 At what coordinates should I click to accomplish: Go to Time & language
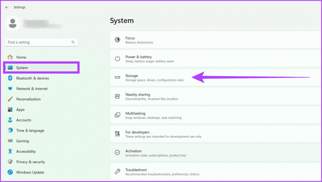pyautogui.click(x=41, y=130)
